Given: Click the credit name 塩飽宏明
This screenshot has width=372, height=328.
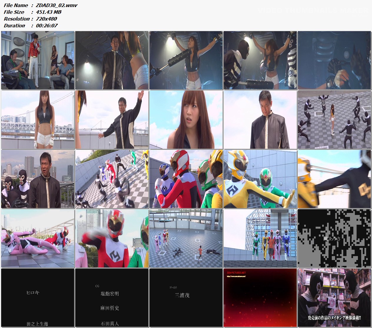Looking at the screenshot, I should pyautogui.click(x=110, y=294).
